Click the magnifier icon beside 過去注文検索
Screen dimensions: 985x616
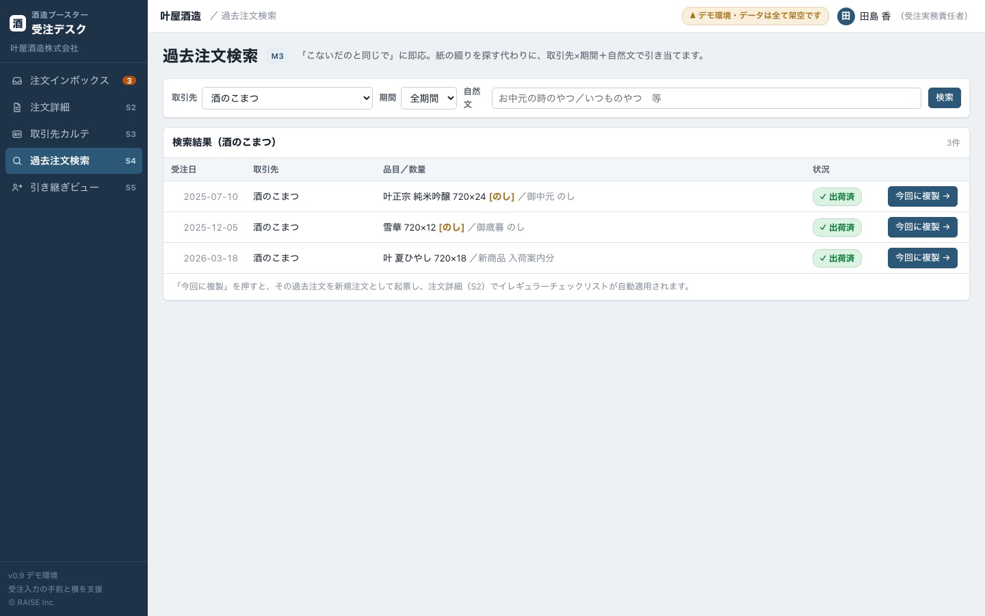[x=17, y=161]
